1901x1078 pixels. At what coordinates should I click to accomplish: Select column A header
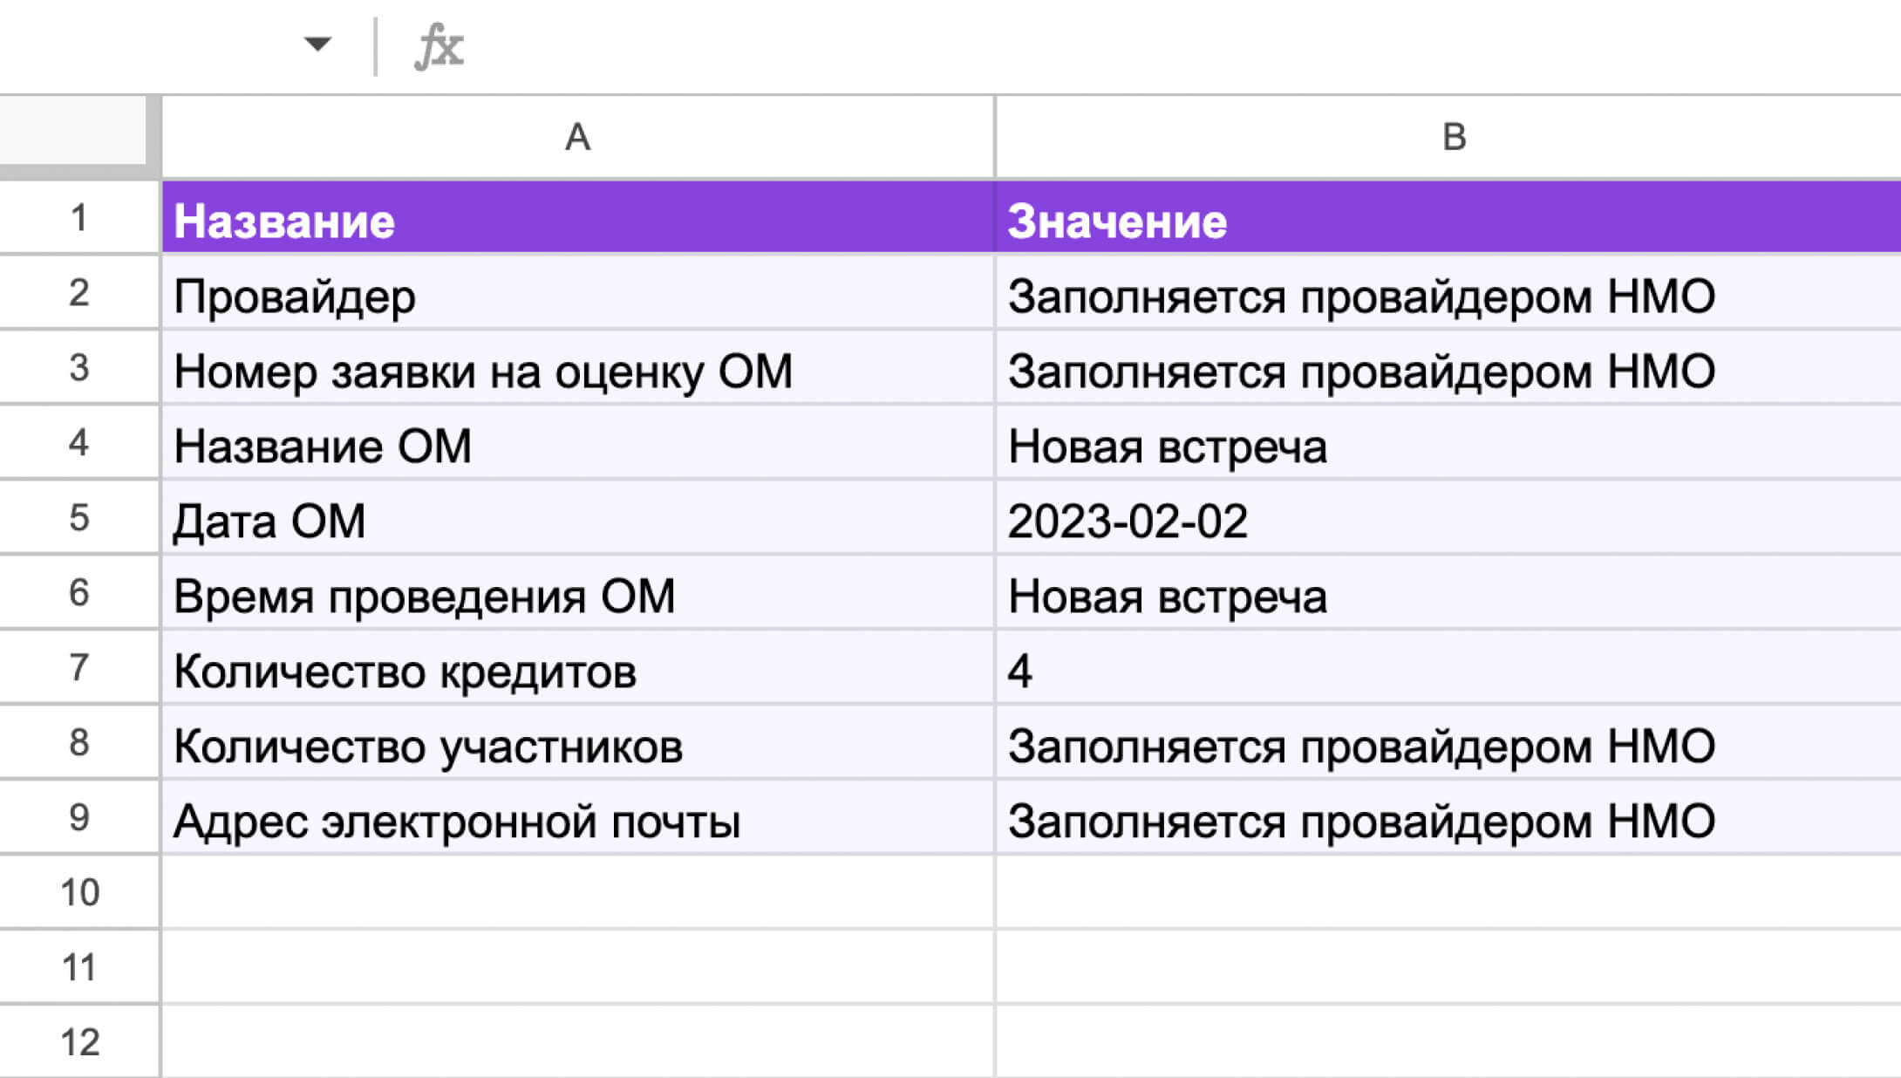click(577, 137)
